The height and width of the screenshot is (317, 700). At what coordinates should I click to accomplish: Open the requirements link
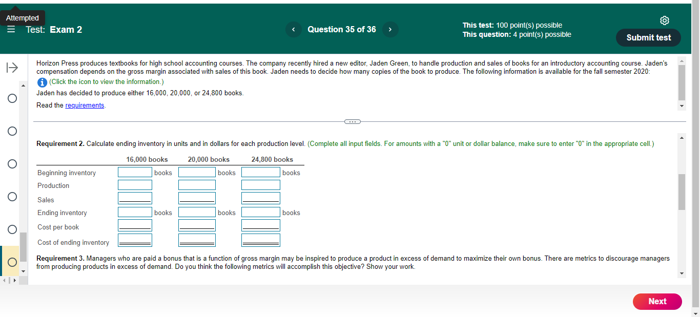pos(85,105)
